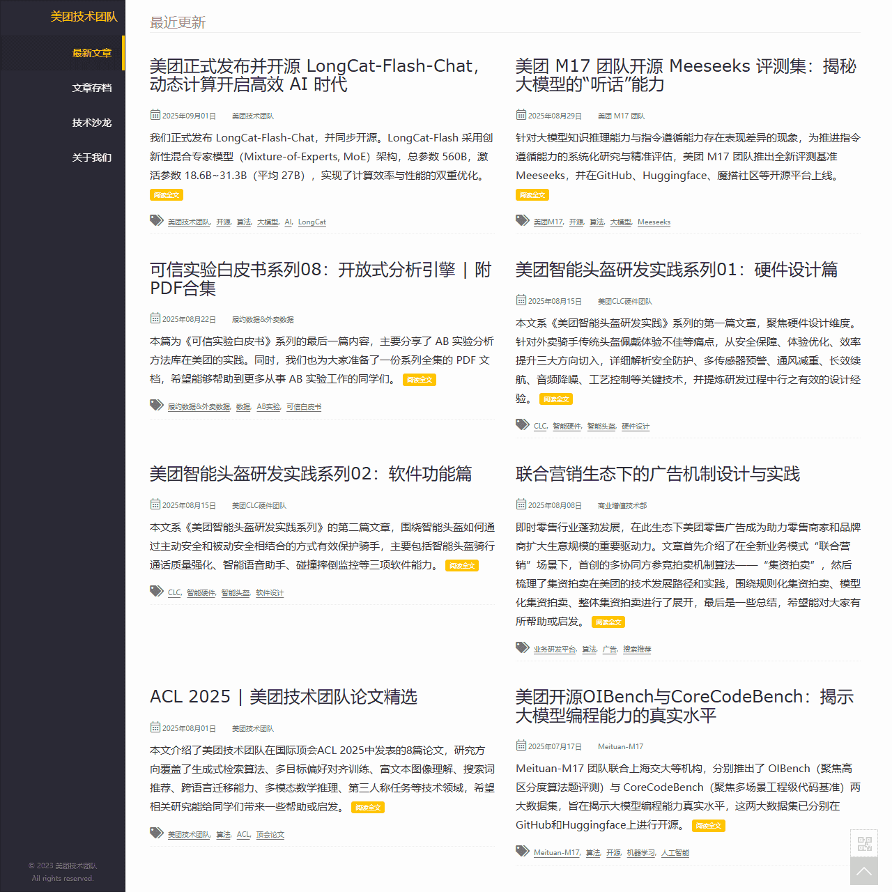Click 阅读全文 on the LongCat-Flash-Chat article

click(x=167, y=194)
